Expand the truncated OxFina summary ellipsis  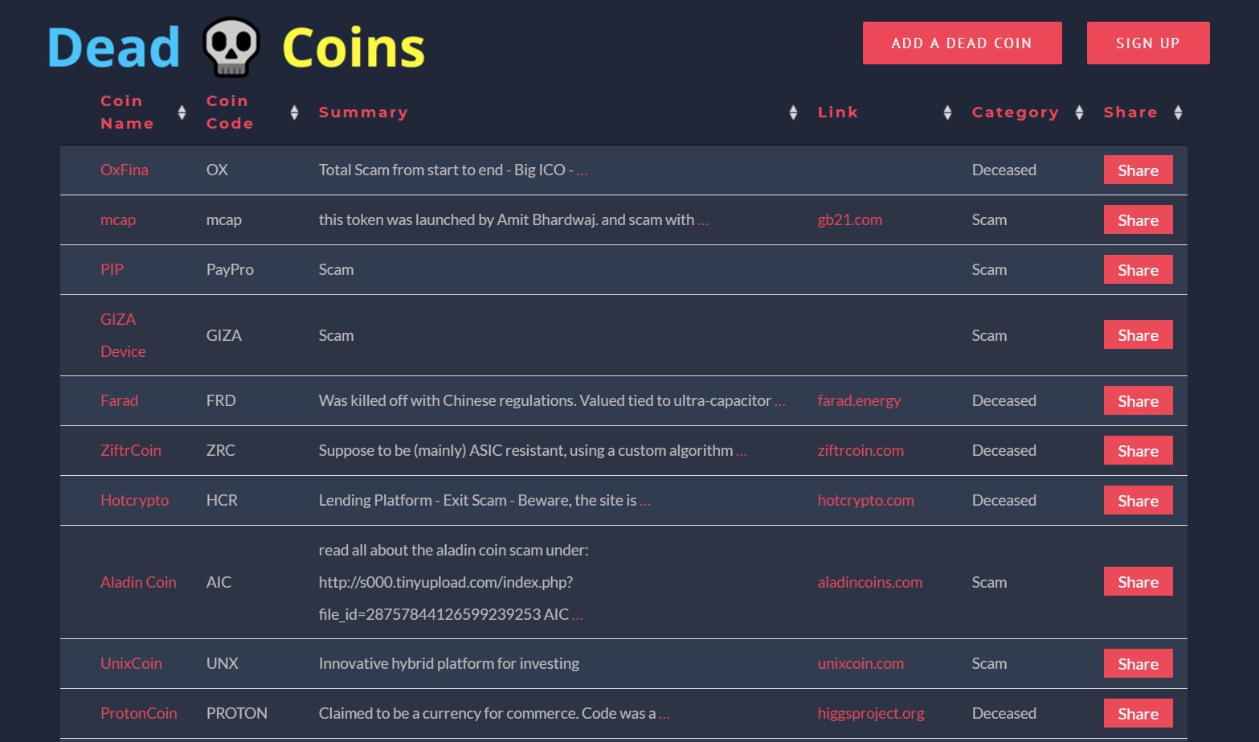pos(582,170)
